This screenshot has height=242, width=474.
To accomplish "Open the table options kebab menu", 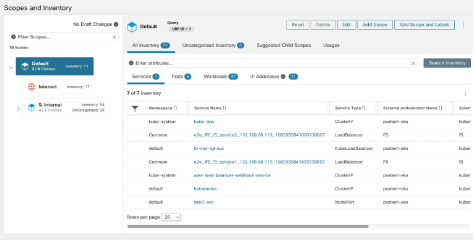I will coord(465,93).
